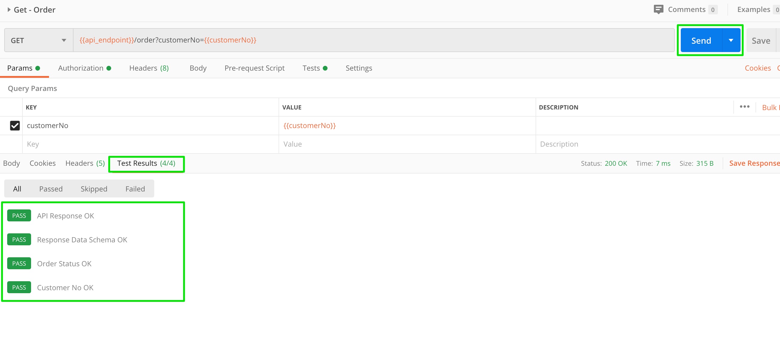Click the Save Response link
This screenshot has width=780, height=359.
(754, 163)
